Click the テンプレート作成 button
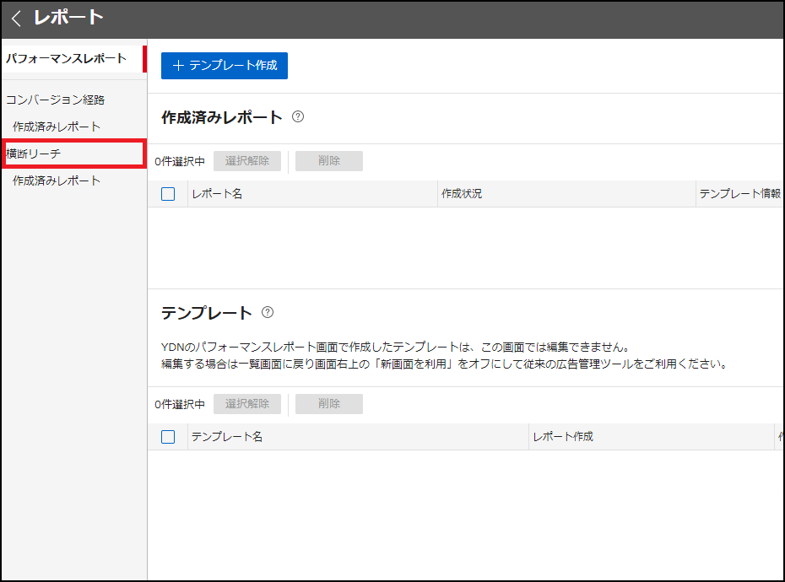The image size is (785, 582). [x=225, y=66]
